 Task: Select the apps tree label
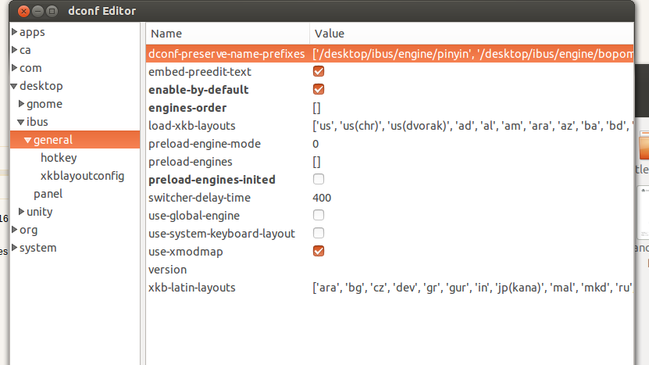(x=32, y=32)
